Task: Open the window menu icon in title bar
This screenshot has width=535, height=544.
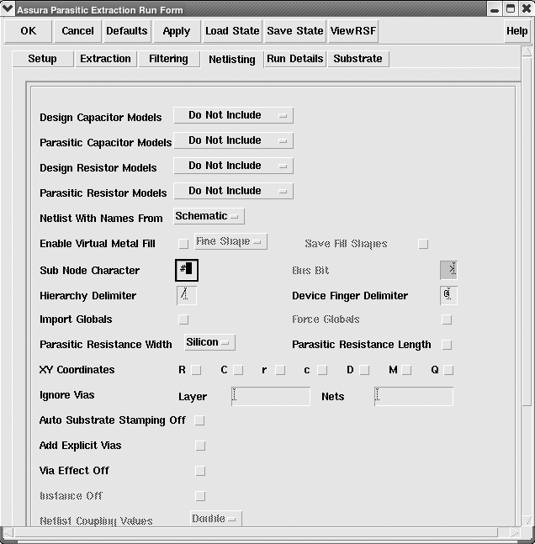Action: [8, 8]
